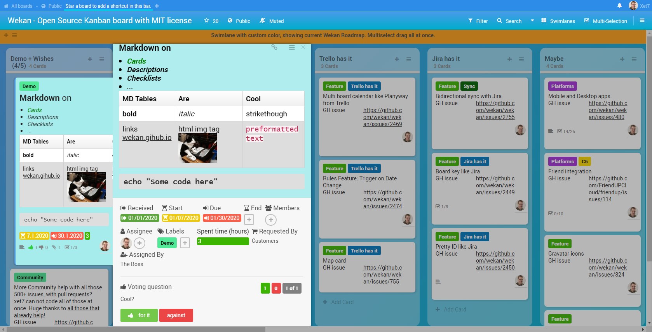This screenshot has width=652, height=332.
Task: Edit the Received date 01/01/2020
Action: tap(139, 218)
